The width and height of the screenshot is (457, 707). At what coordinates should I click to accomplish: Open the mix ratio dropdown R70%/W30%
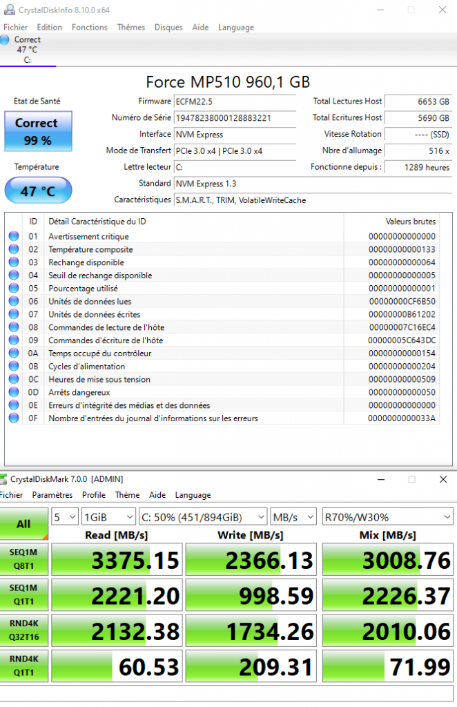pyautogui.click(x=387, y=517)
